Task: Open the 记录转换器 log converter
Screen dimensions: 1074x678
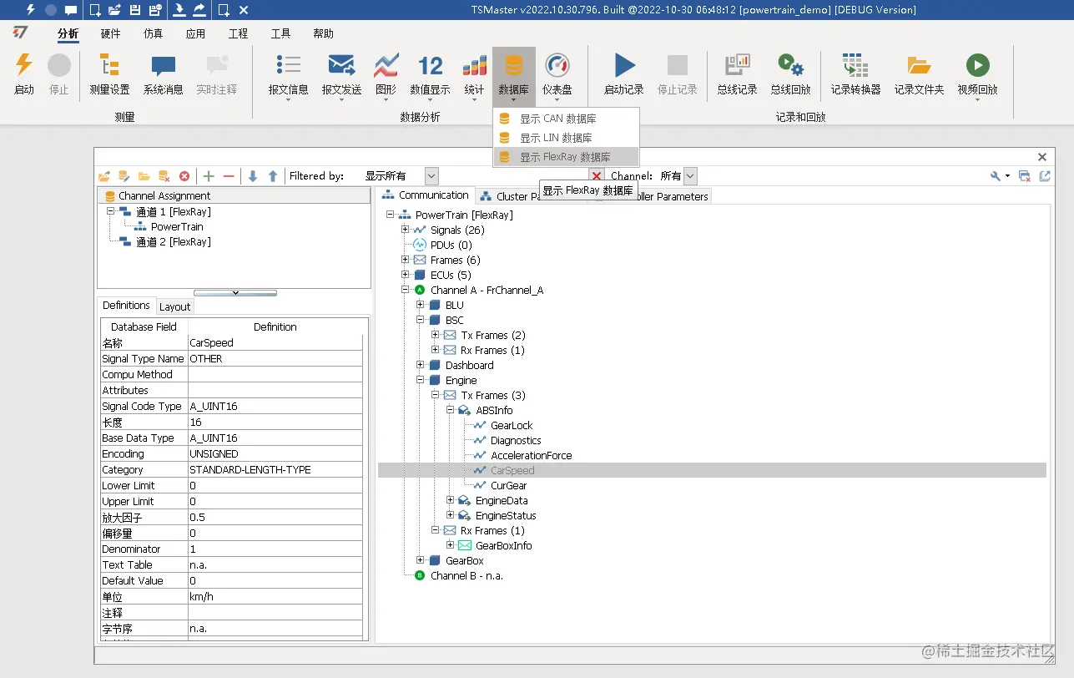Action: coord(855,74)
